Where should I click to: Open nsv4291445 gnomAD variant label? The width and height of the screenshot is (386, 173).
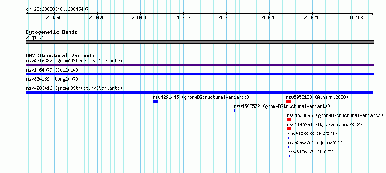pos(201,97)
